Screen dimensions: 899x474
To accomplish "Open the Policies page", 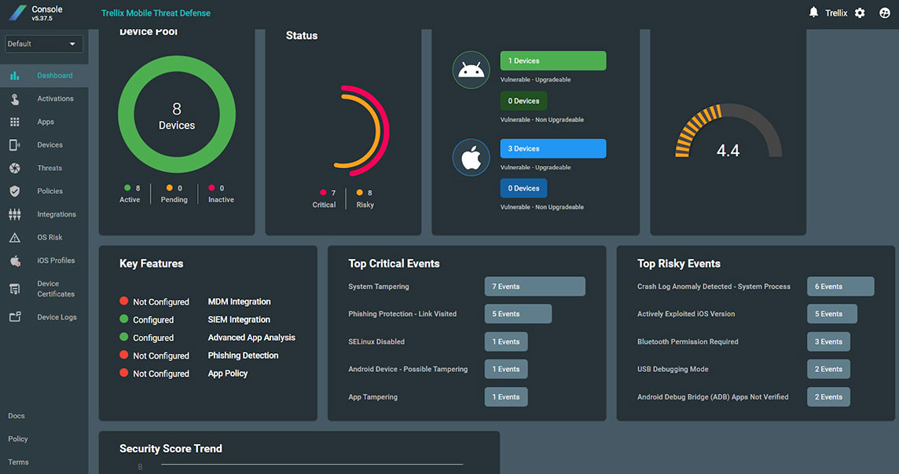I will coord(50,191).
